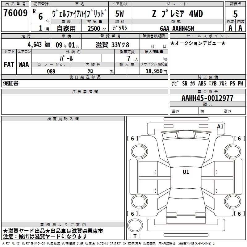Click the 事務局よりご案内 header
The width and height of the screenshot is (247, 247).
(63, 225)
